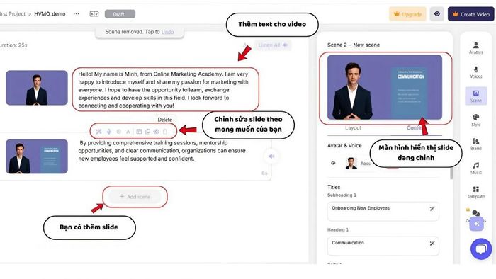Click the Undo link in the notification
This screenshot has height=279, width=496.
[x=167, y=32]
